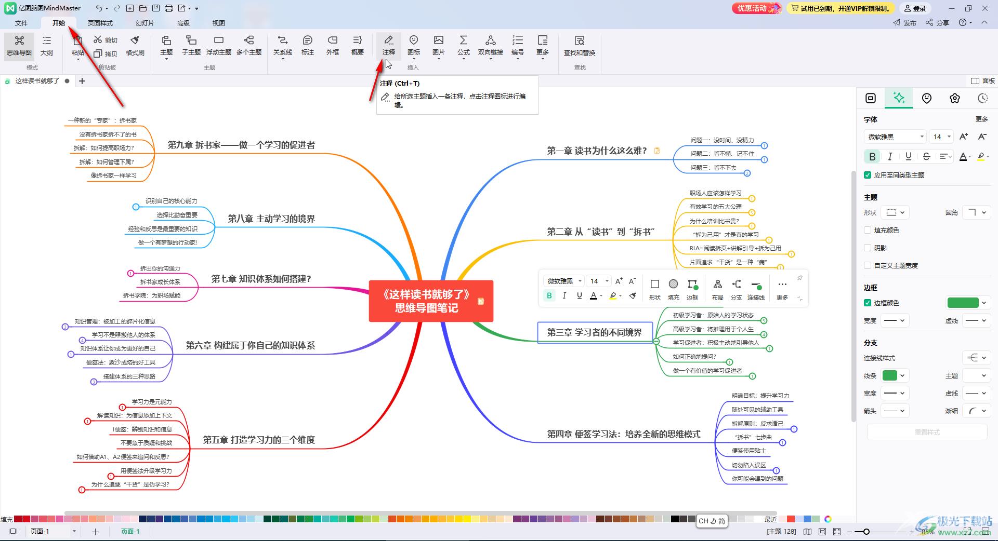Collapse 第三章 branch children
Screen dimensions: 998x541
pyautogui.click(x=656, y=342)
